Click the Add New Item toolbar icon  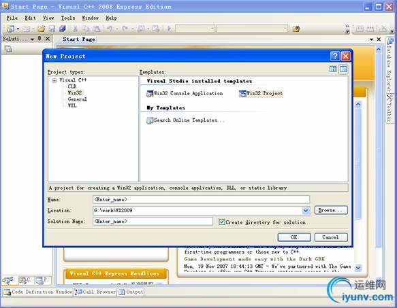26,29
